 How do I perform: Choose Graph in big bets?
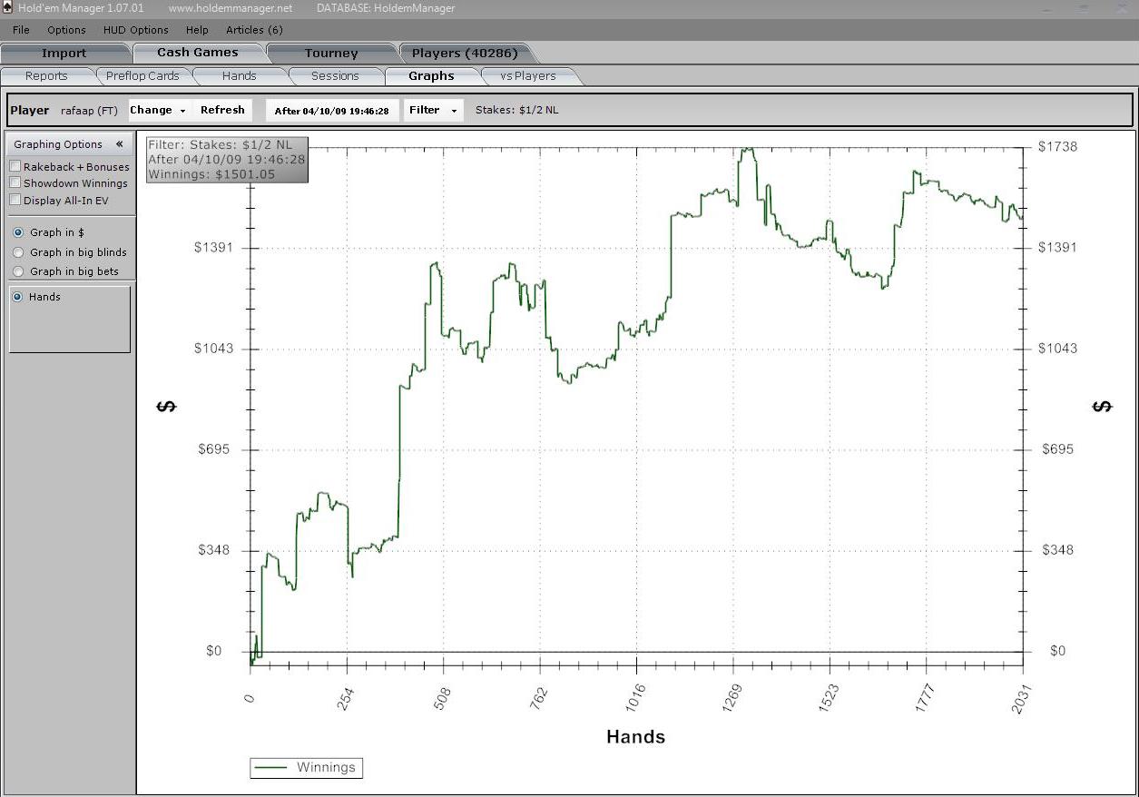[x=18, y=271]
